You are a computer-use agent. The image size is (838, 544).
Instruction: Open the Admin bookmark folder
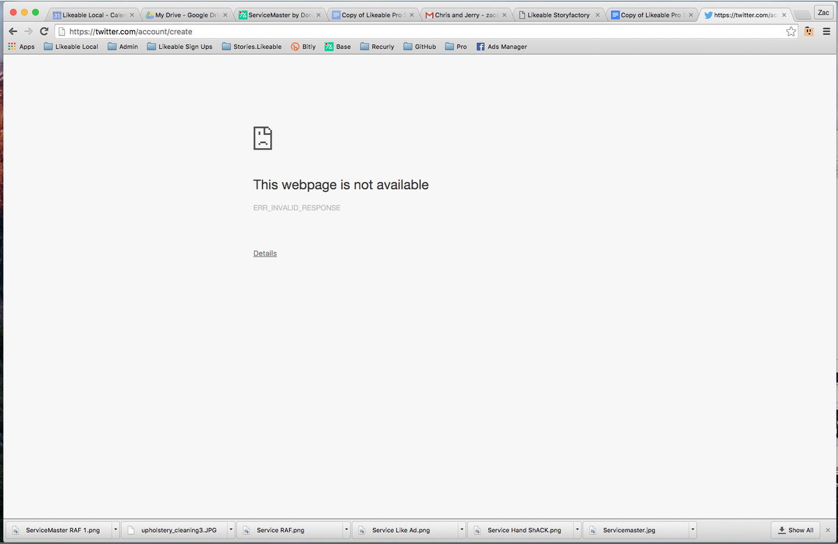[x=122, y=47]
